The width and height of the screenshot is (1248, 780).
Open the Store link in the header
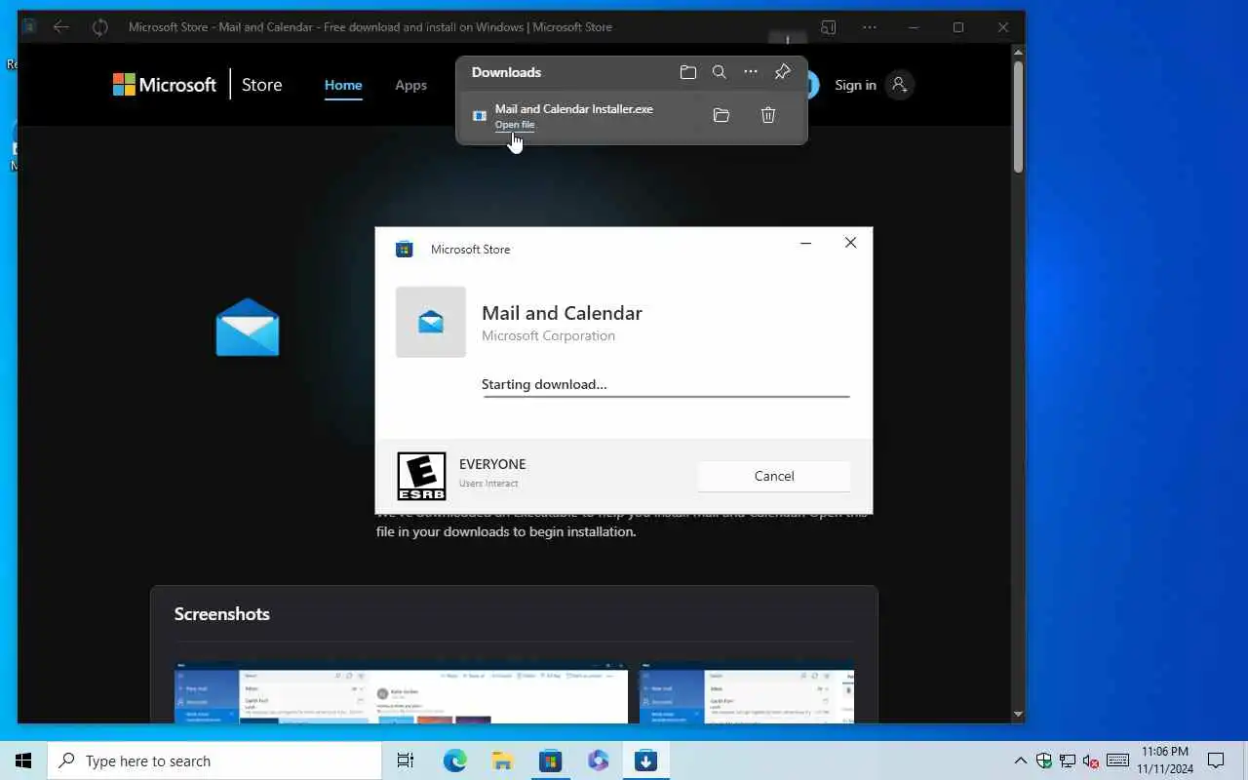pos(262,85)
